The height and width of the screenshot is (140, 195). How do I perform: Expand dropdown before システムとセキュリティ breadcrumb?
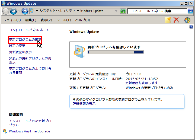(x=37, y=11)
